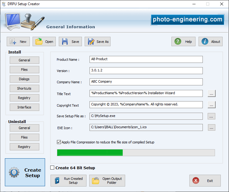Click the Uninstall group label

17,122
